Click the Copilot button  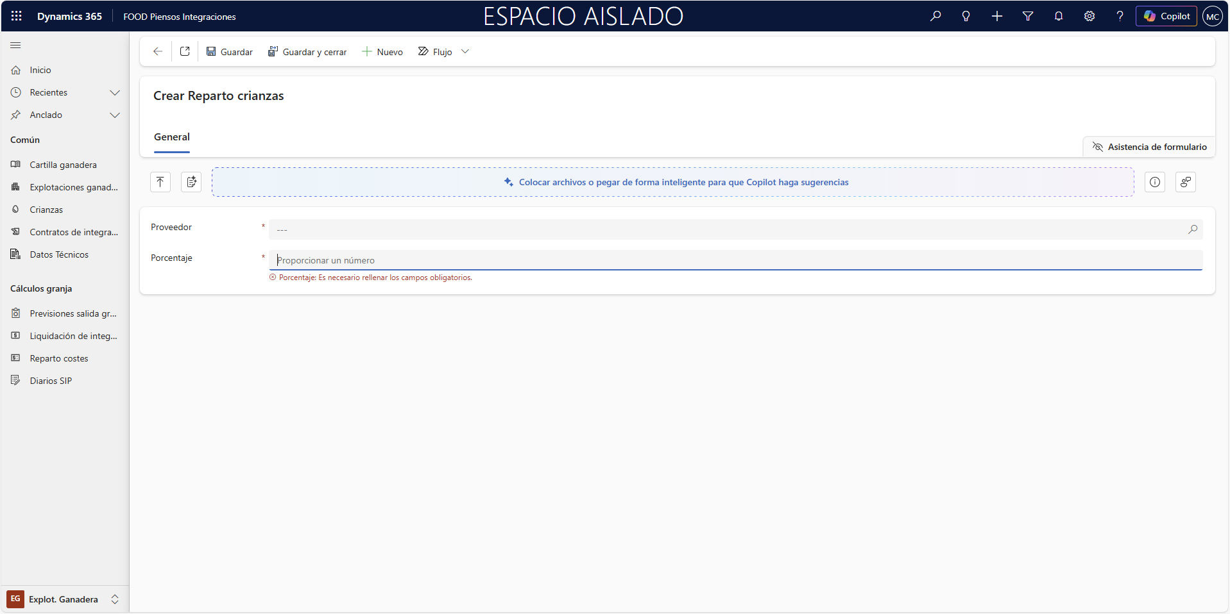pos(1166,16)
